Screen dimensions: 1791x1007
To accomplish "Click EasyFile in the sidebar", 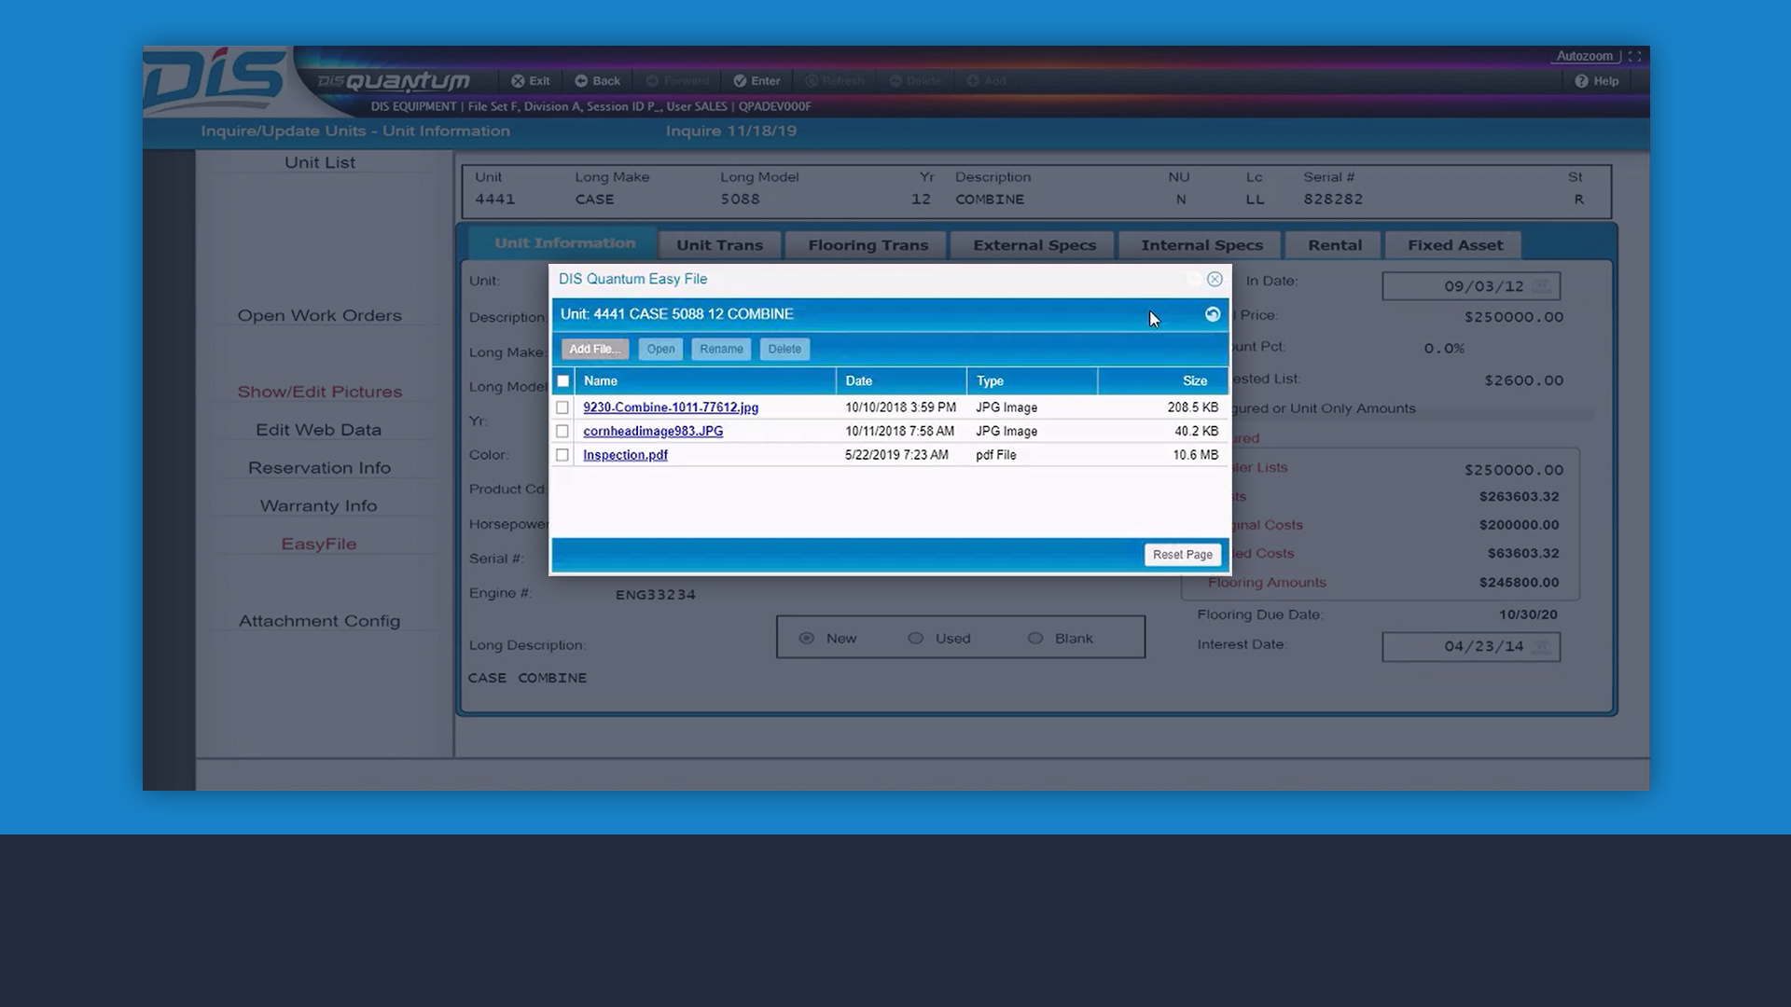I will point(319,545).
